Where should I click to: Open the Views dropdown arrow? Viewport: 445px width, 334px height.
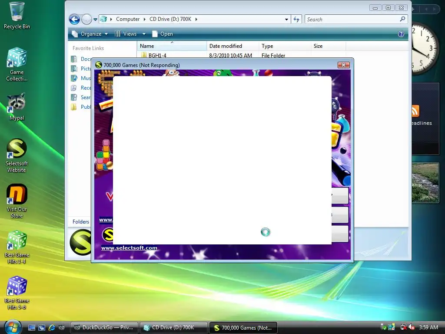[144, 34]
